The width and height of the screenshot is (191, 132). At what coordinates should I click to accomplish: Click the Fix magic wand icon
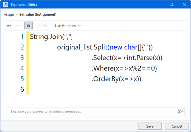(39, 26)
